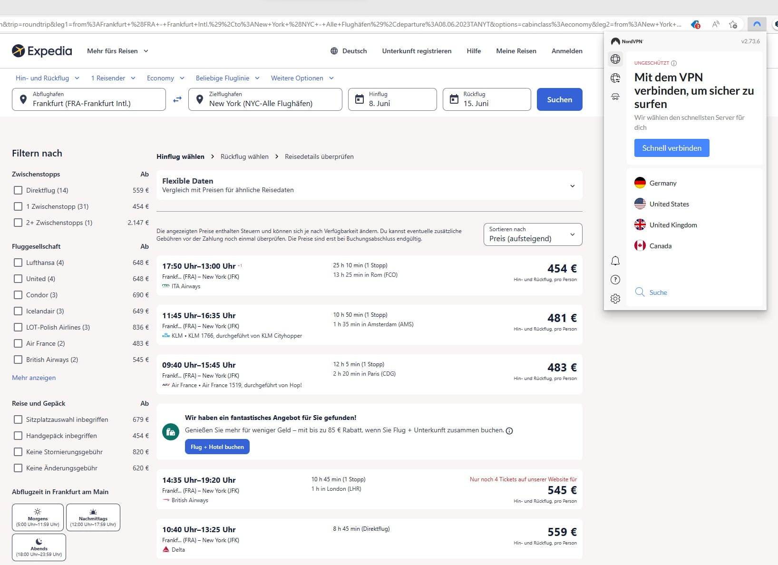Open NordVPN extension icon in browser toolbar
This screenshot has width=778, height=565.
(757, 24)
